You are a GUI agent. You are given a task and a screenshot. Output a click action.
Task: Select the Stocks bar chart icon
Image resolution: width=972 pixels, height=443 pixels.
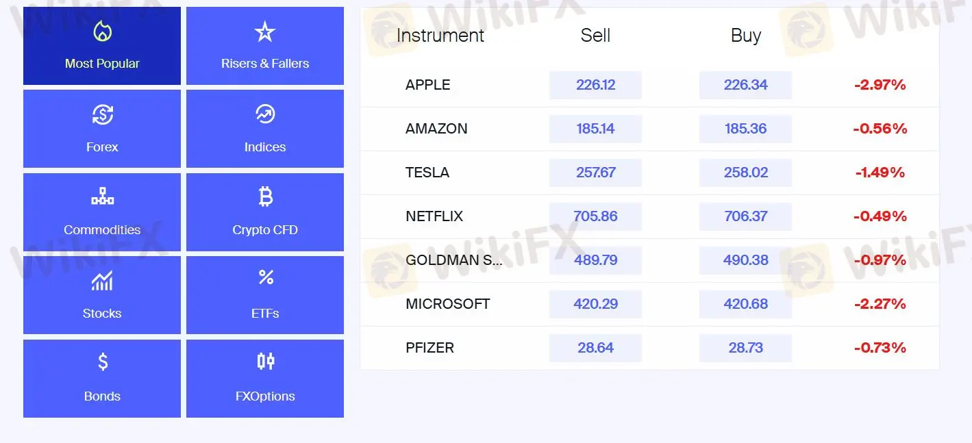(x=102, y=281)
